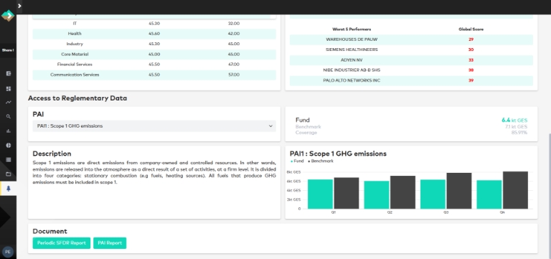
Task: Click SIEMENS HEALTHINEERS performer row
Action: click(411, 50)
